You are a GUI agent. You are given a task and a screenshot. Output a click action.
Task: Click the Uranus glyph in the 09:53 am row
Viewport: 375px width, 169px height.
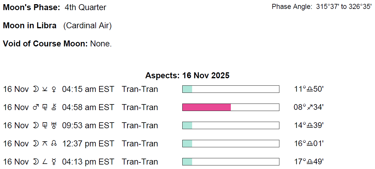click(54, 126)
